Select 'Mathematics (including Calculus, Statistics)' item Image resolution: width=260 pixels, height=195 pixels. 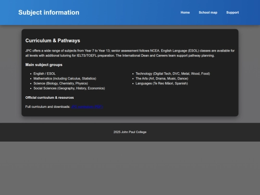click(x=65, y=78)
